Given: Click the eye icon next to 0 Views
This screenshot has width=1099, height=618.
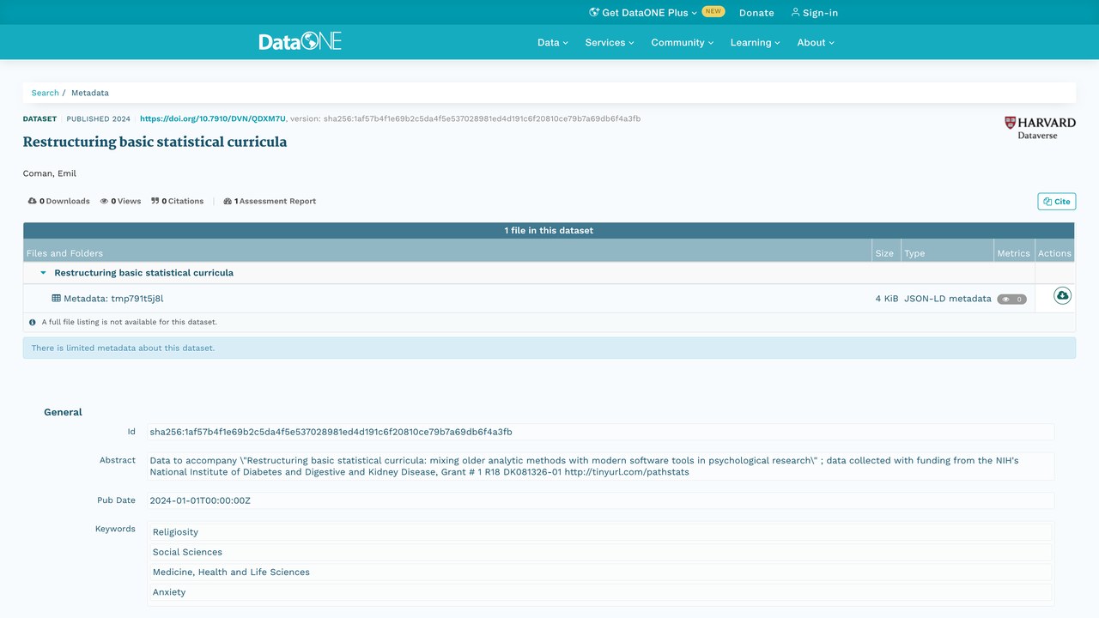Looking at the screenshot, I should pyautogui.click(x=104, y=201).
